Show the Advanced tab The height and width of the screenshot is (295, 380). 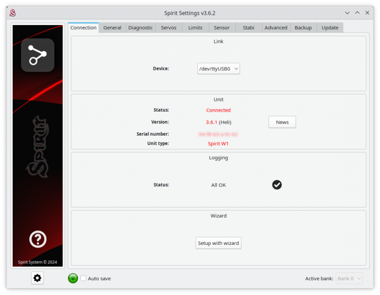[276, 28]
